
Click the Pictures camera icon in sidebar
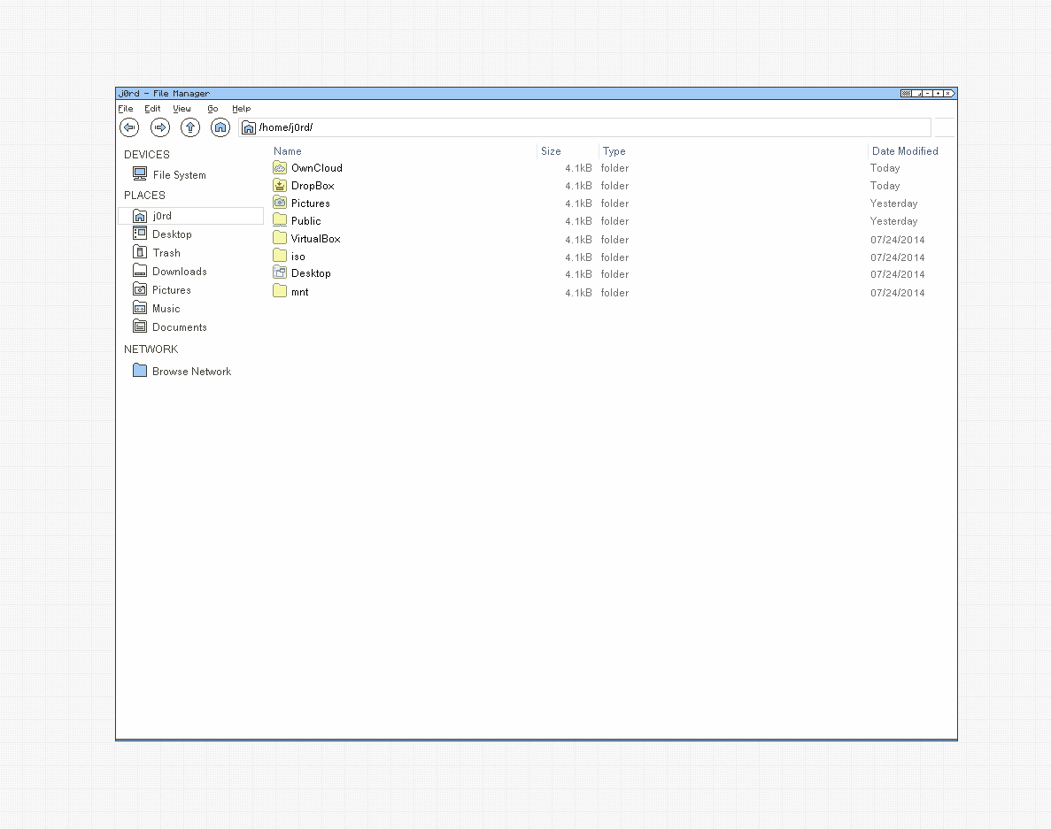[139, 289]
